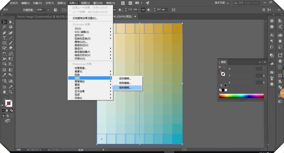Click the white swatch in Color panel
284x153 pixels.
click(226, 90)
